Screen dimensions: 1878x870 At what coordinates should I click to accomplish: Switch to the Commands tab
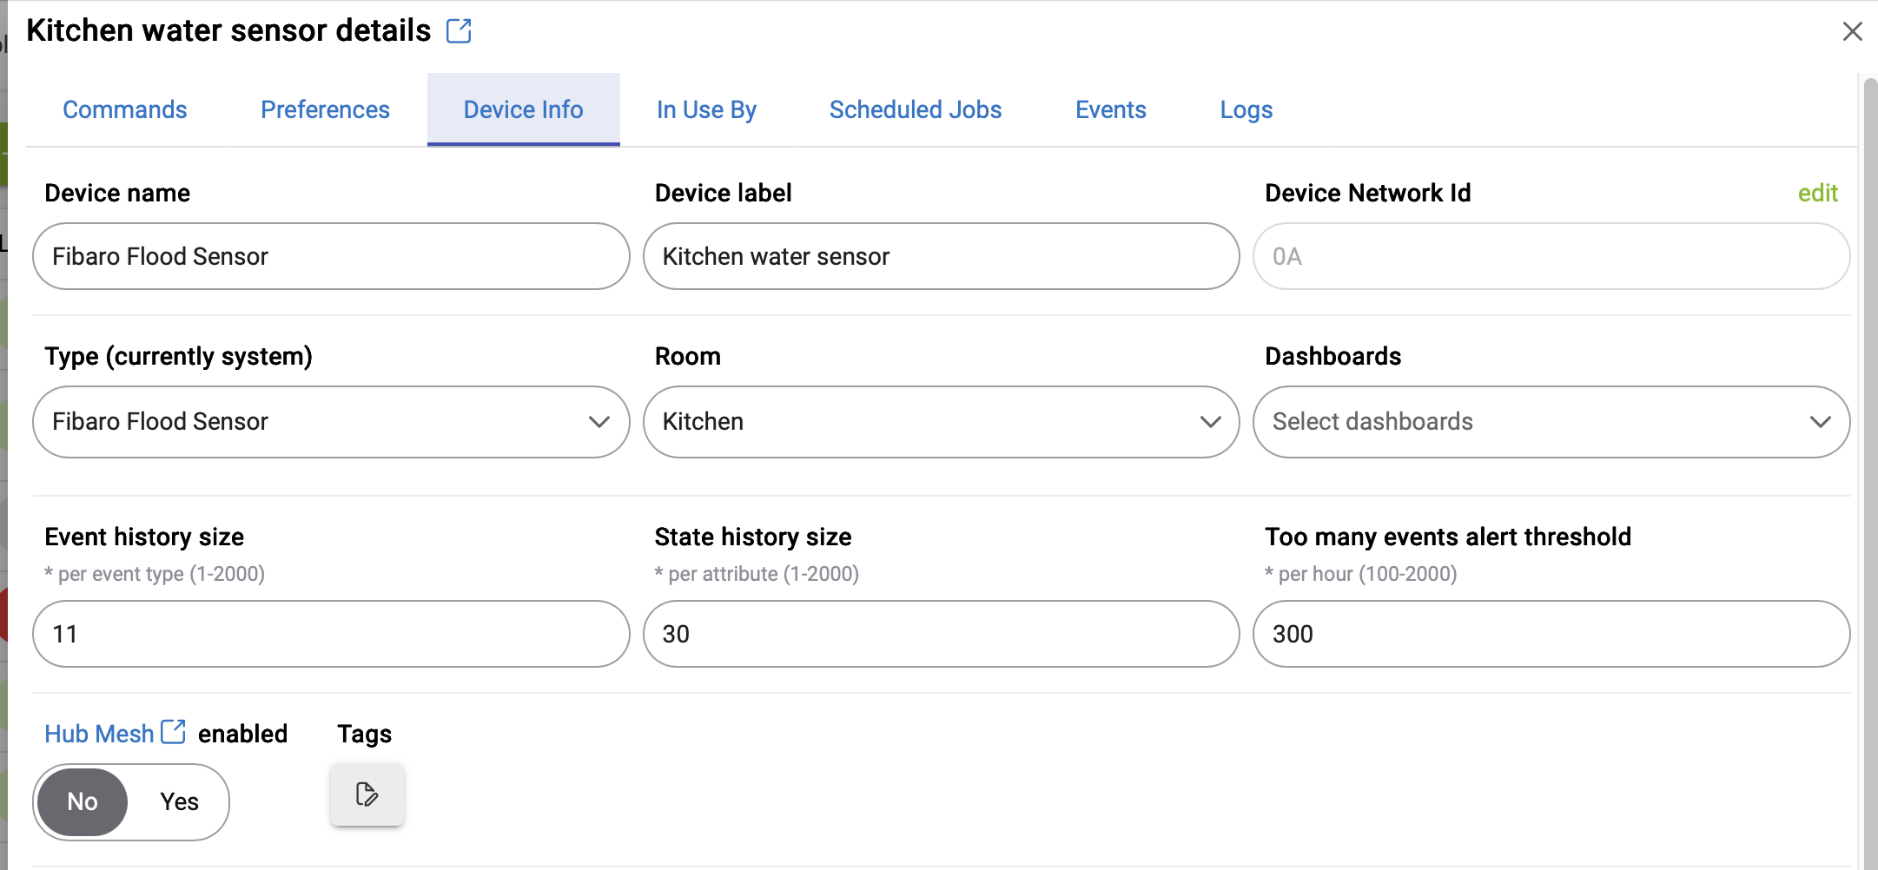[125, 109]
